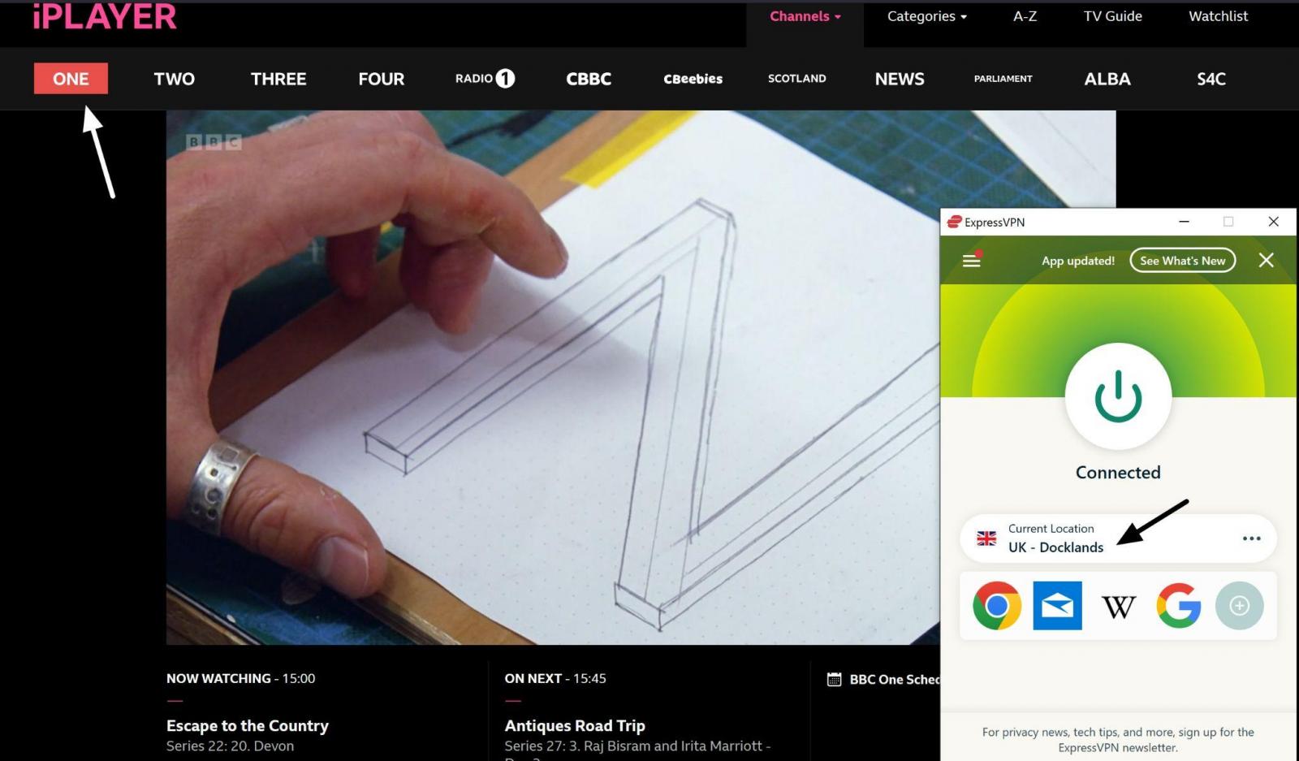Switch to BBC NEWS channel
The width and height of the screenshot is (1299, 761).
(x=900, y=79)
